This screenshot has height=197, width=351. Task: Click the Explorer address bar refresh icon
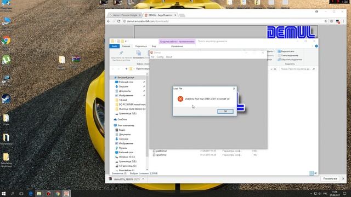click(275, 69)
